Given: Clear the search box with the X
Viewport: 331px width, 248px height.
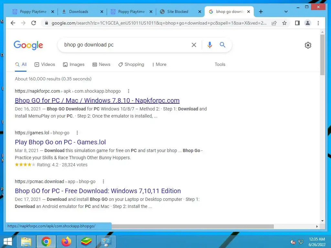Looking at the screenshot, I should click(194, 45).
